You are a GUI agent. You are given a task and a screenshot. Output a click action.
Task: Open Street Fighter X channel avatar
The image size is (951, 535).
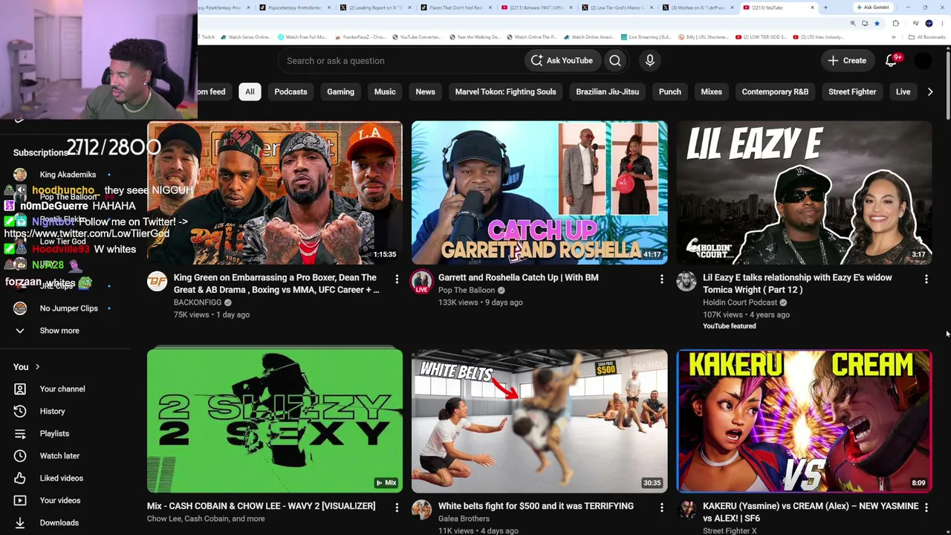[x=687, y=510]
